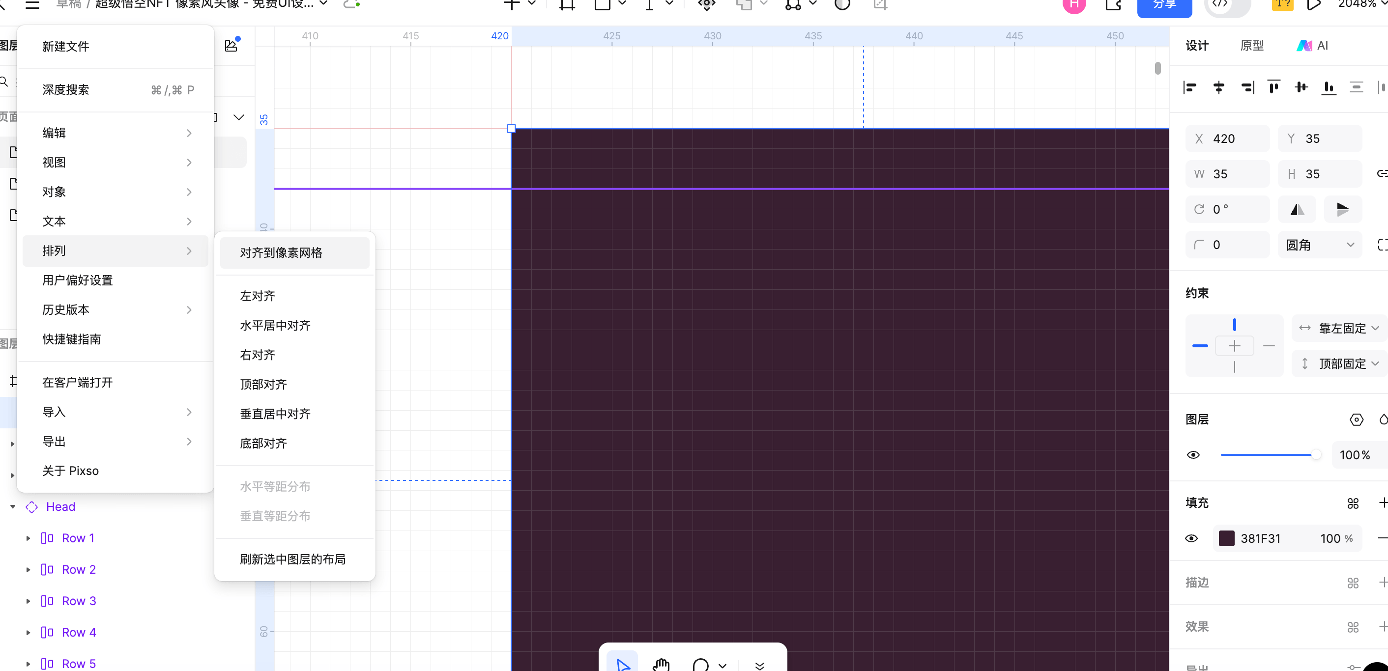Open the 靠左固定 horizontal constraint dropdown

[1341, 328]
